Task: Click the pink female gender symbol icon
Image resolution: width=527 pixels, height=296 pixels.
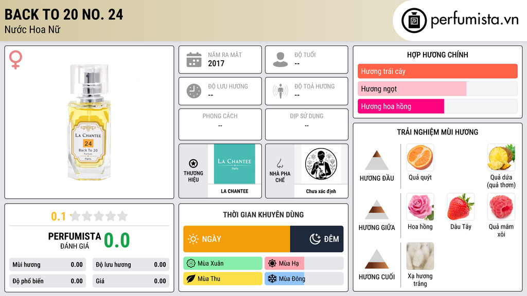Action: [15, 60]
